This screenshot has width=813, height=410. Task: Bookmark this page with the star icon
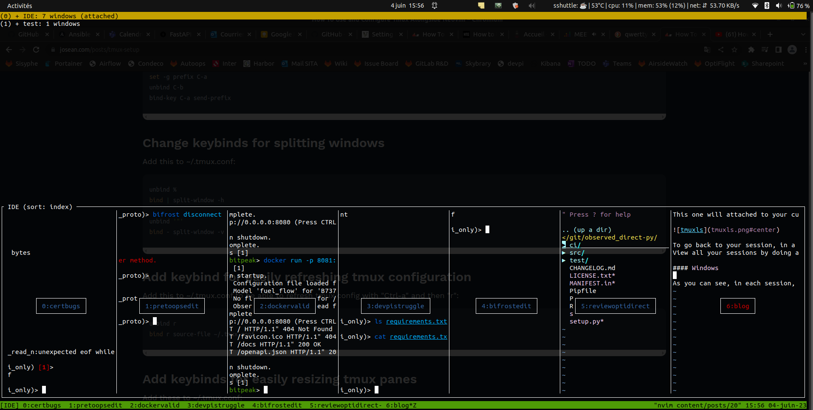(734, 50)
